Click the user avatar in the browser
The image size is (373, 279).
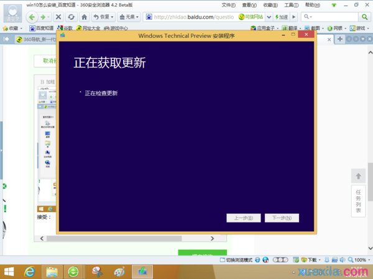click(12, 13)
